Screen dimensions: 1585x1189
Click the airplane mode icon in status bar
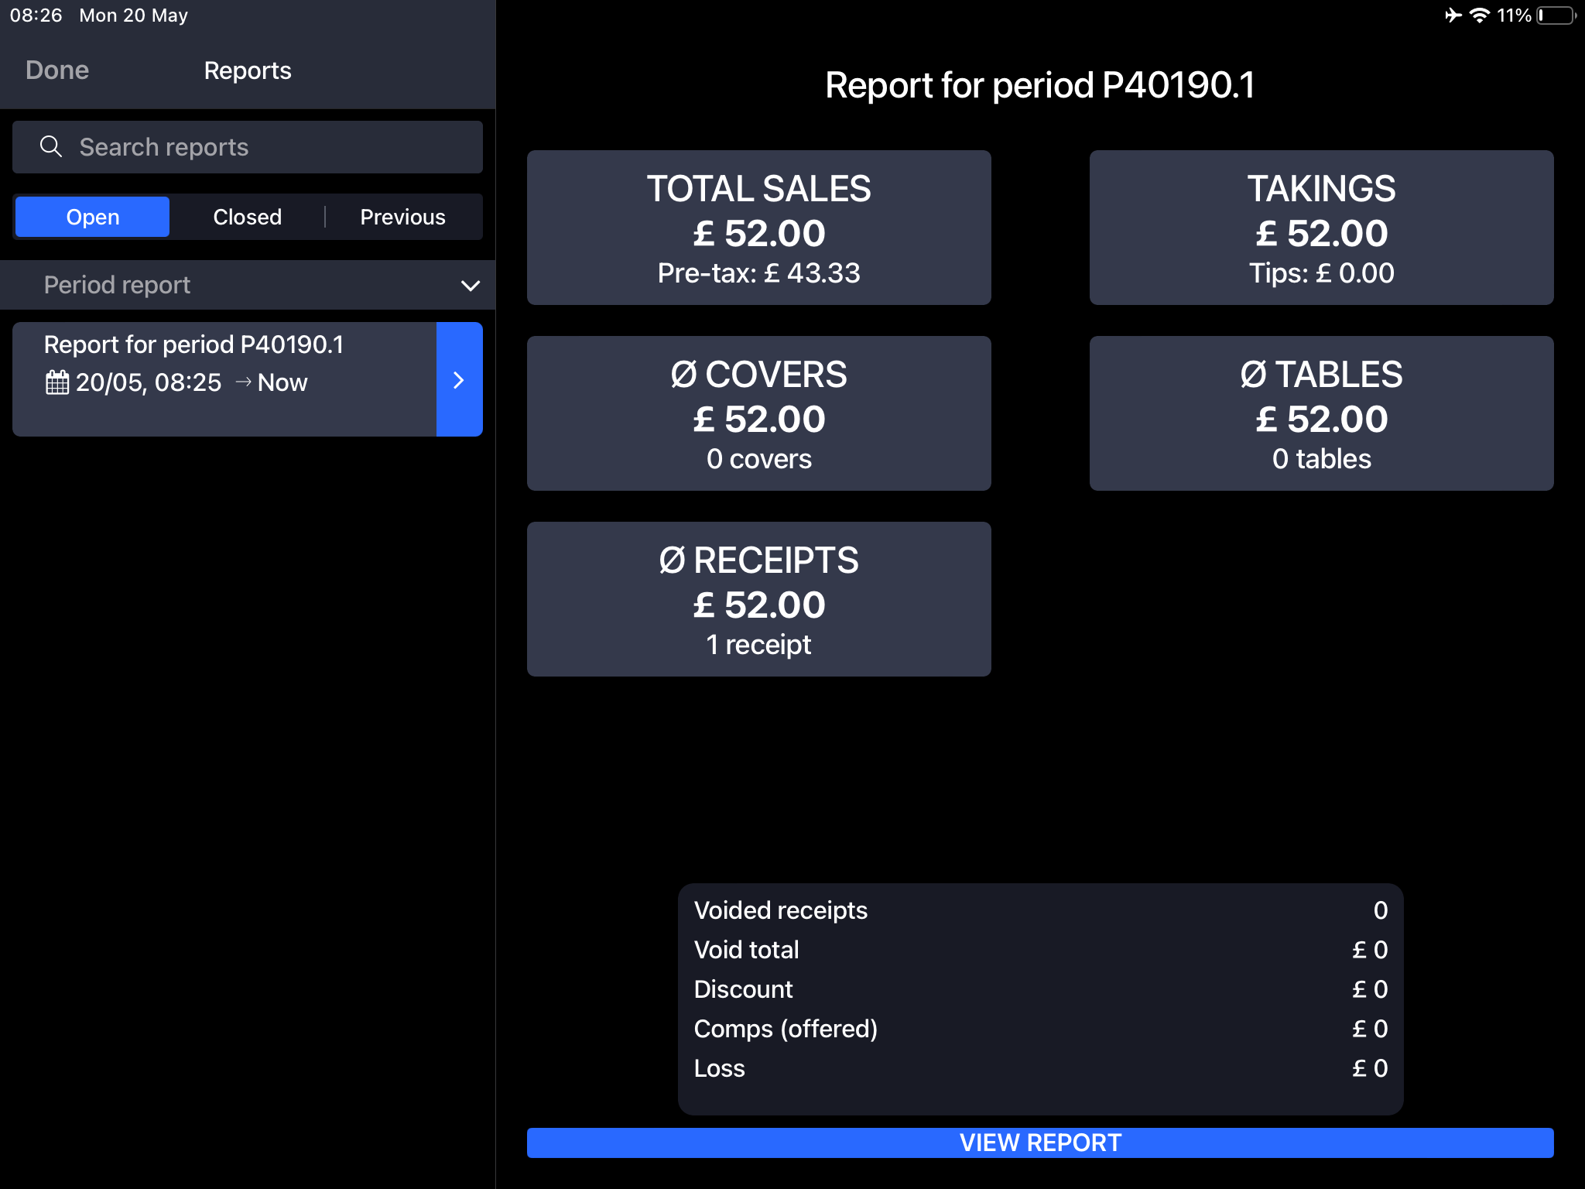click(1442, 14)
